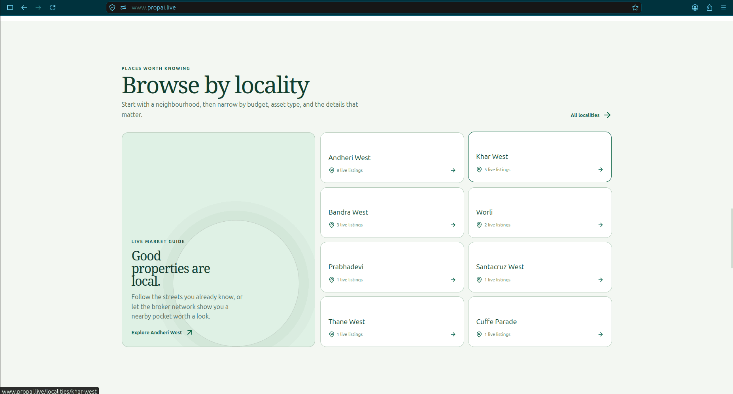733x394 pixels.
Task: Open the Khar West locality title
Action: coord(492,156)
